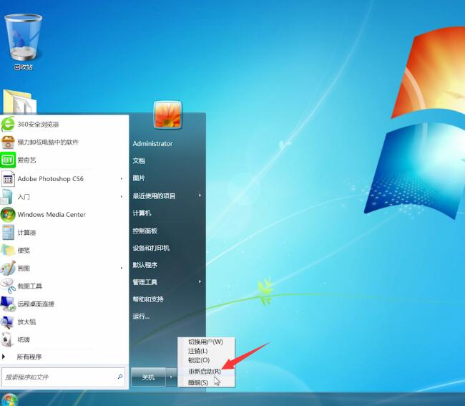
Task: Expand 最近使用的项目 submenu arrow
Action: pyautogui.click(x=200, y=195)
